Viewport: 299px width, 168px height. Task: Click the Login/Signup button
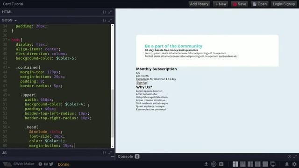tap(284, 4)
